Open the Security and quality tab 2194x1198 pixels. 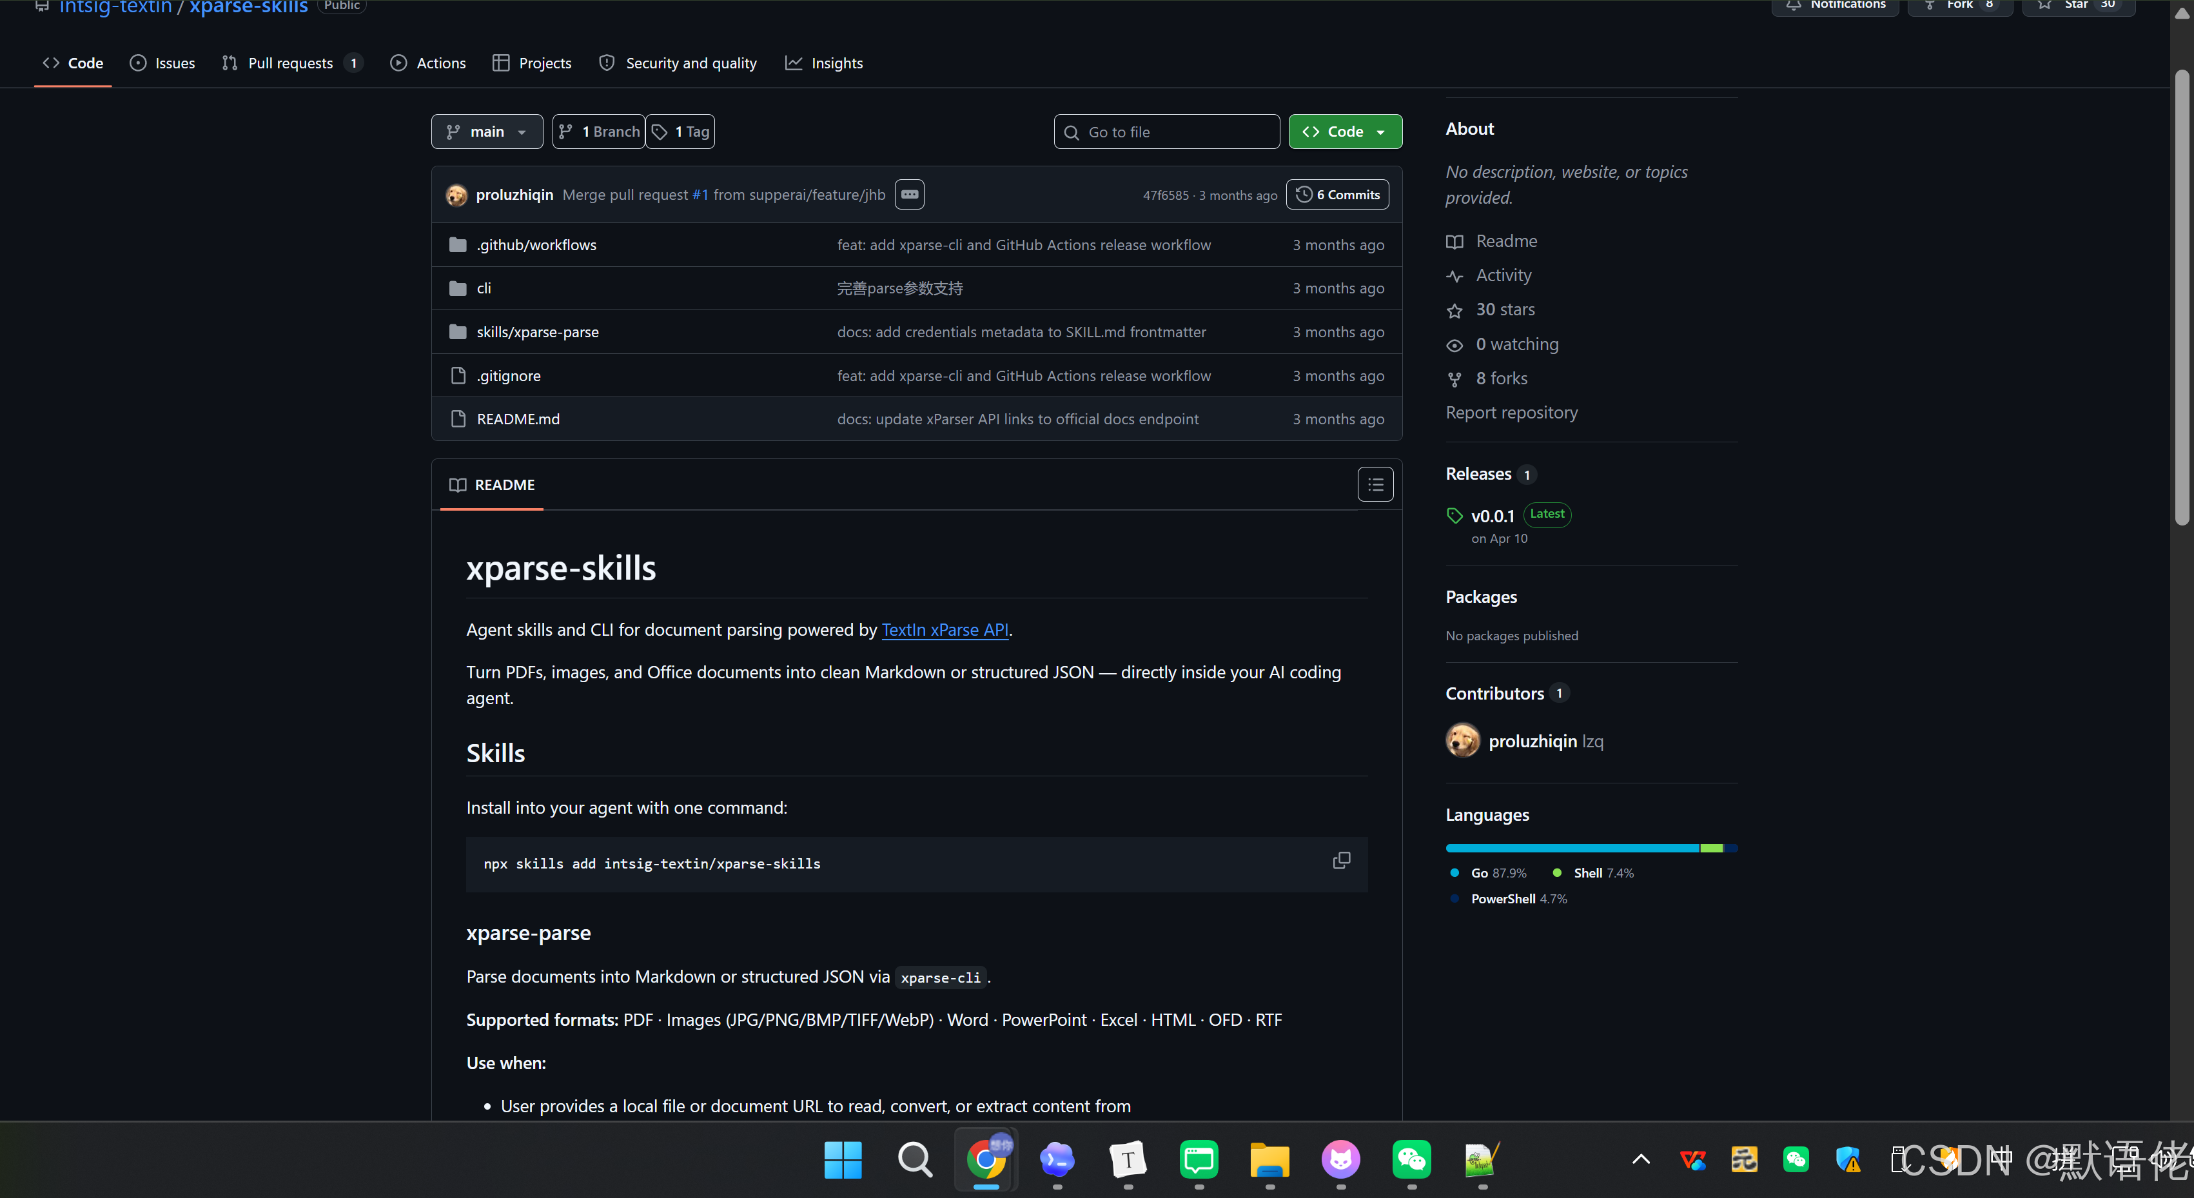point(678,63)
